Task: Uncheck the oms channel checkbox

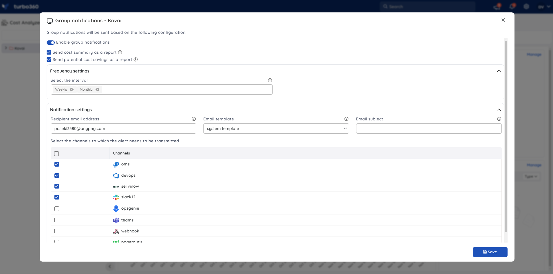Action: (x=57, y=164)
